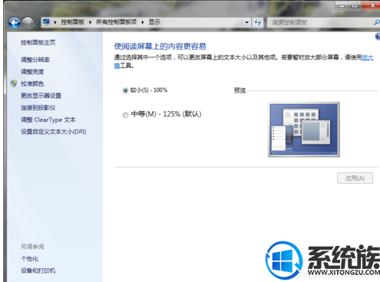The image size is (380, 282).
Task: Click the computer icon in address bar
Action: 46,22
